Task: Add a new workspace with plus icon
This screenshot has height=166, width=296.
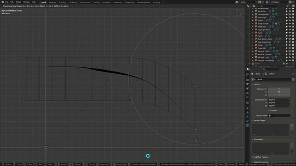Action: (163, 2)
